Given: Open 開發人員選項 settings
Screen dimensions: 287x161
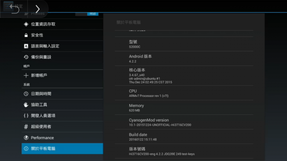Looking at the screenshot, I should (x=62, y=116).
